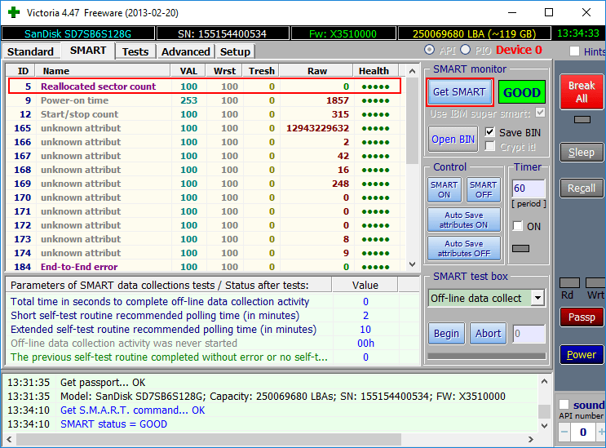Select the End-to-End error row
Screen dimensions: 606x448
coord(205,267)
